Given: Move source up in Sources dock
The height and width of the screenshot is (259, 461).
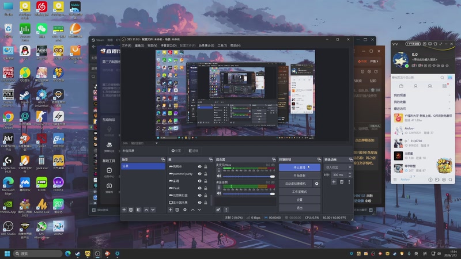Looking at the screenshot, I should (192, 210).
